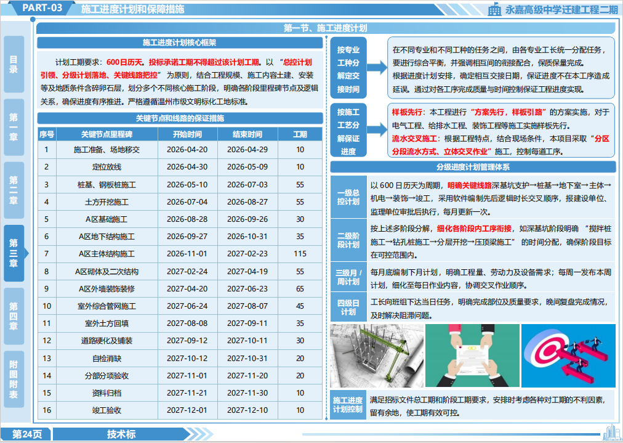Image resolution: width=623 pixels, height=443 pixels.
Task: Select the target with arrows illustration
Action: pyautogui.click(x=568, y=356)
